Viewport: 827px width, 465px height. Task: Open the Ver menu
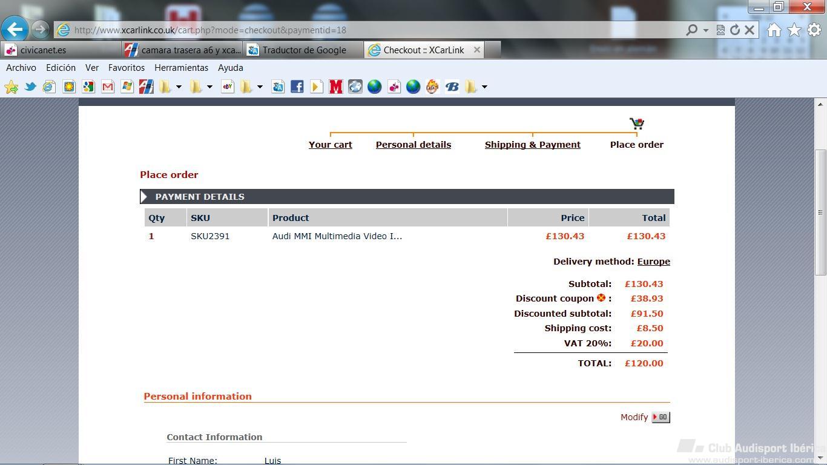[92, 68]
